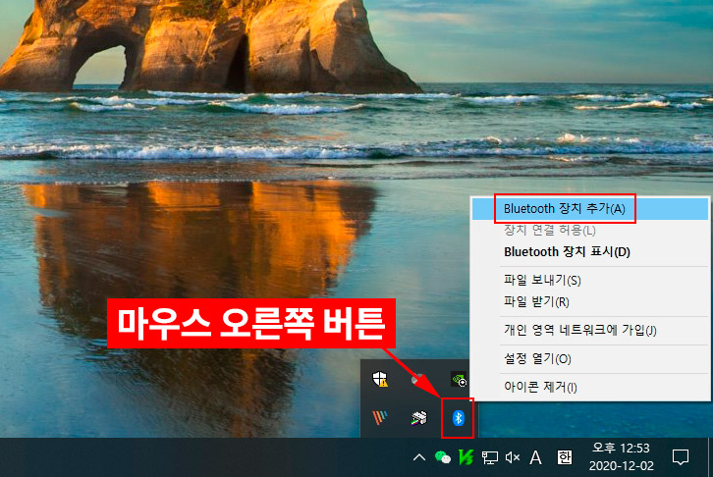Click the NVIDIA tray icon
Screen dimensions: 713x477
click(459, 379)
